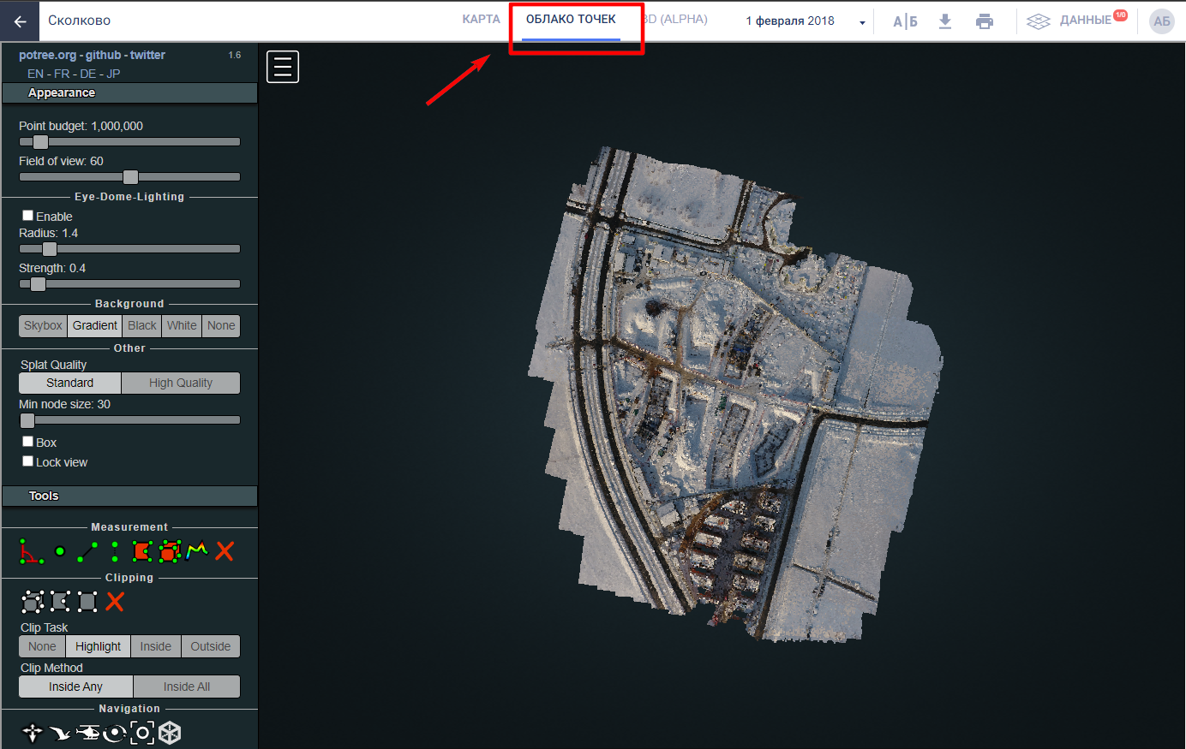Collapse the Tools section header

coord(129,496)
